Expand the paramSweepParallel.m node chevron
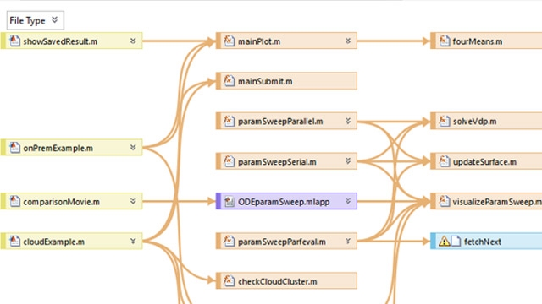This screenshot has height=304, width=542. coord(348,121)
